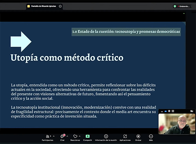Viewport: 196px width, 144px height.
Task: Switch to two-row stacked video view
Action: click(x=169, y=111)
